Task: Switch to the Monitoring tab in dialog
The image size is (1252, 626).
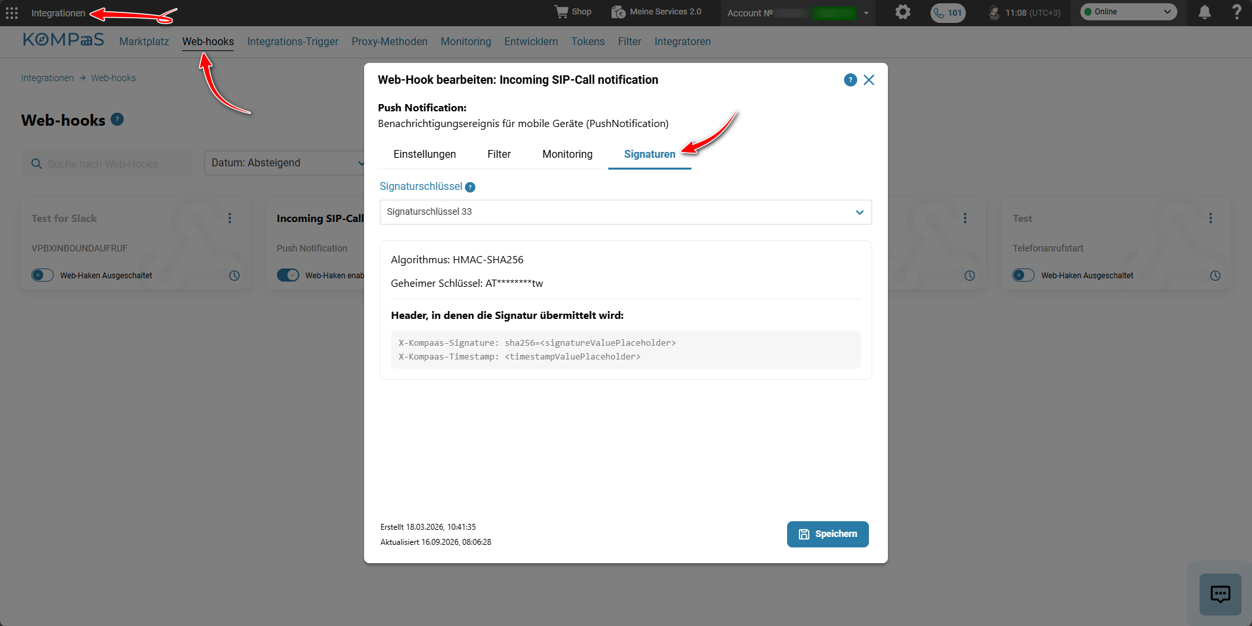Action: [x=567, y=155]
